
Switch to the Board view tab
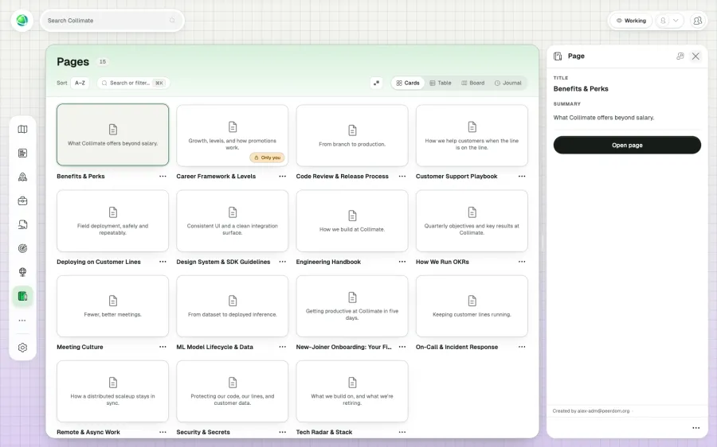pos(472,83)
